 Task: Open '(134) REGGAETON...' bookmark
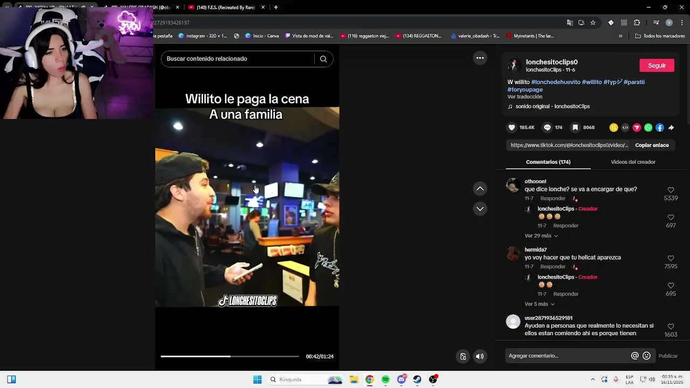pos(418,36)
